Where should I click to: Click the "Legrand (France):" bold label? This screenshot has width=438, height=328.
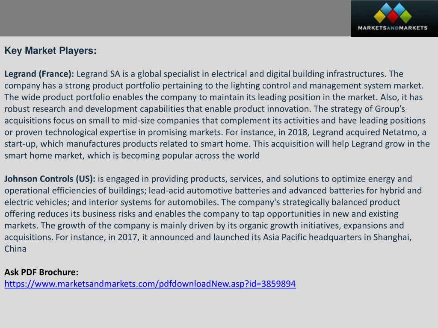point(39,74)
